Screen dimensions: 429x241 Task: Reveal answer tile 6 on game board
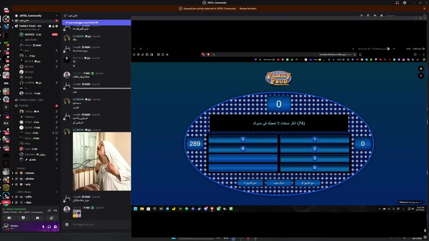(243, 149)
